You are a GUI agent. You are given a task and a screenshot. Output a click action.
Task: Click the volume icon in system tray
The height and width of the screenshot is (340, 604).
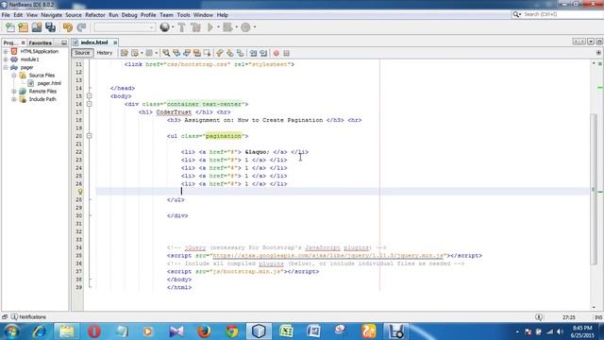tap(561, 331)
